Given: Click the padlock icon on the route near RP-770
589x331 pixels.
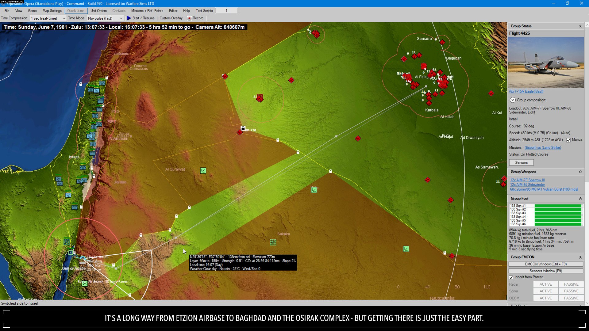Looking at the screenshot, I should click(243, 128).
